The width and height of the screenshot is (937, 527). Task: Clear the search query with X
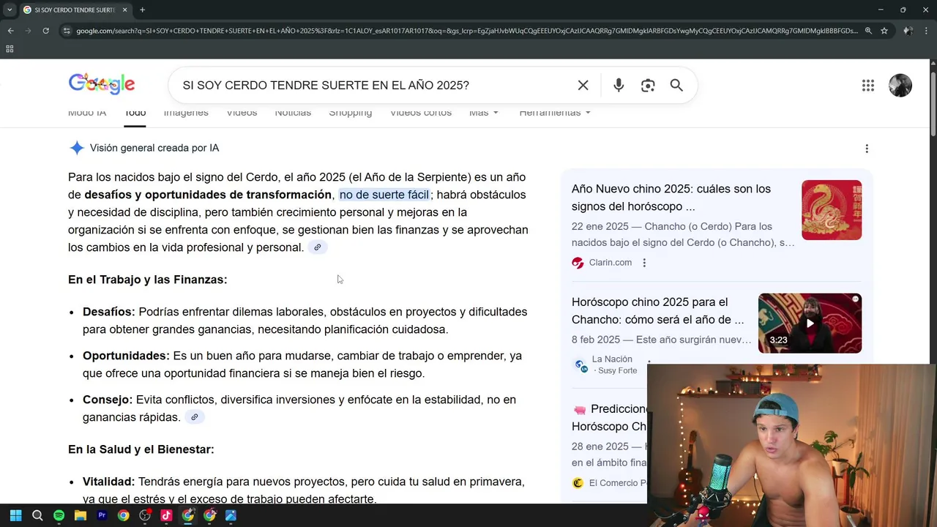583,85
